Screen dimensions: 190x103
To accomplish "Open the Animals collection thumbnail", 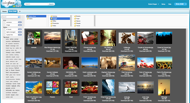I will (x=34, y=38).
